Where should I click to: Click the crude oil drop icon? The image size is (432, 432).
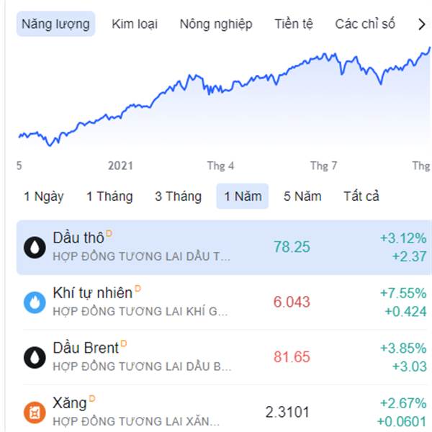point(35,248)
